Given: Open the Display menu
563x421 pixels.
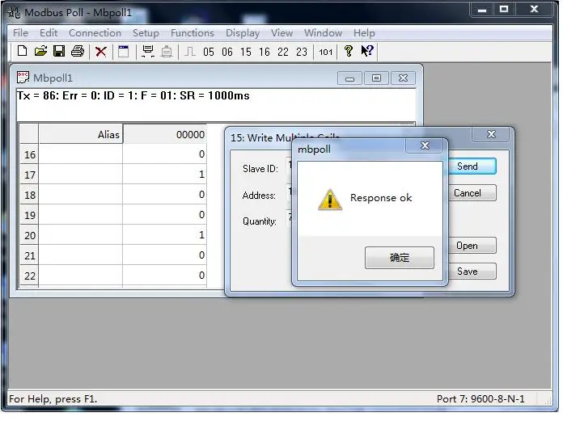Looking at the screenshot, I should (x=243, y=33).
